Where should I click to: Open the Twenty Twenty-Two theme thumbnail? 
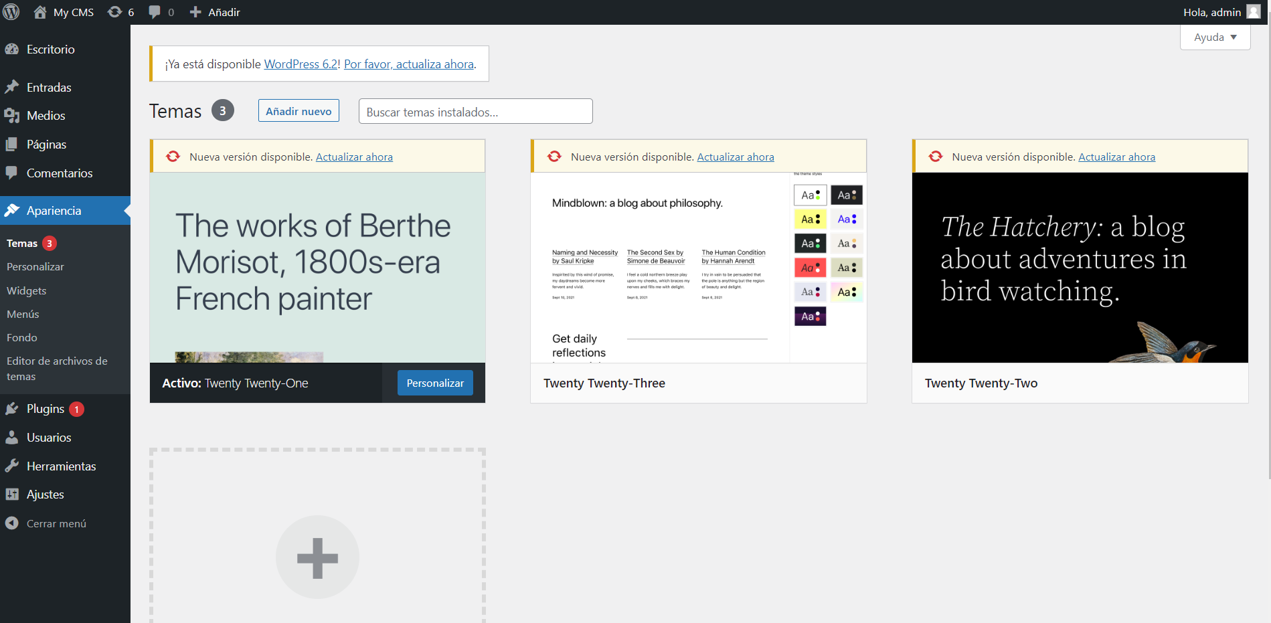click(x=1080, y=268)
